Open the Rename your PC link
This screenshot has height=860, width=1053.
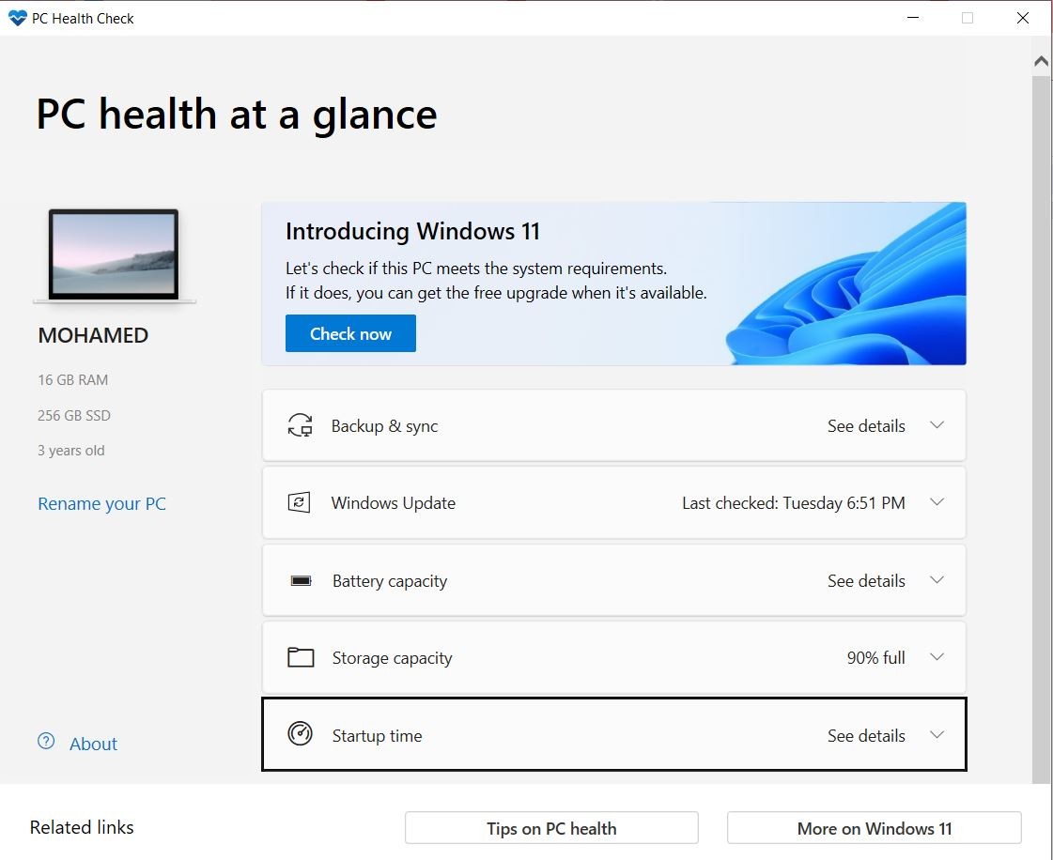(101, 503)
